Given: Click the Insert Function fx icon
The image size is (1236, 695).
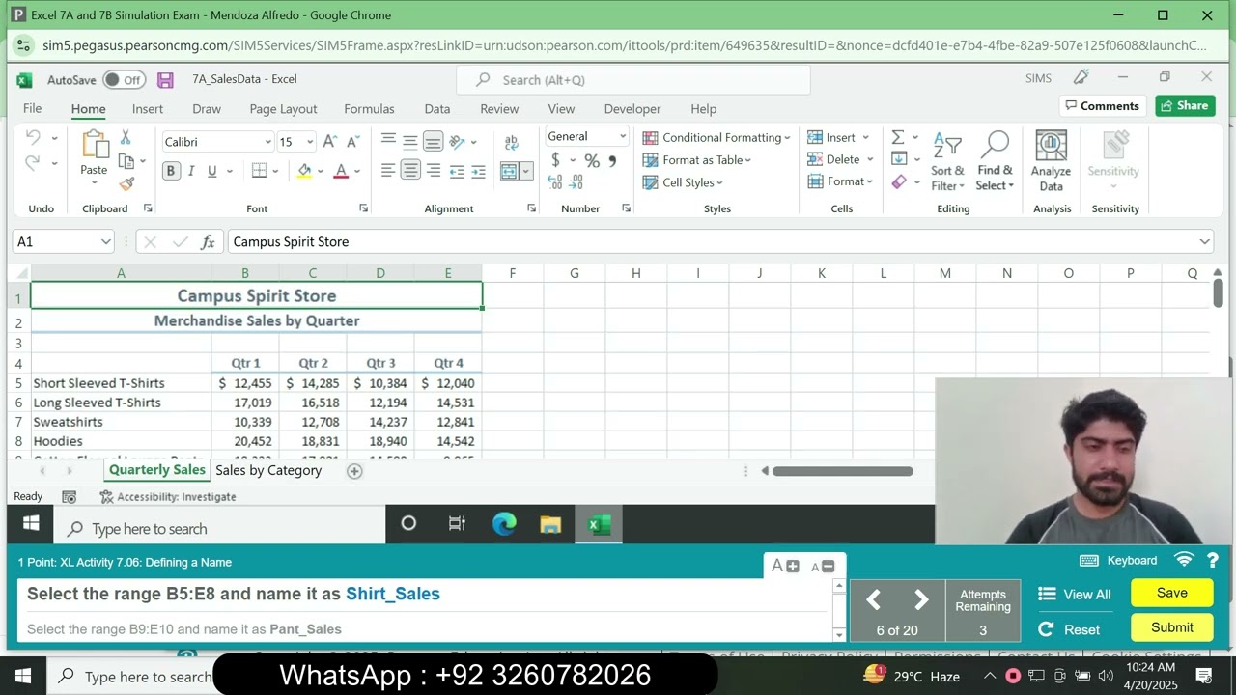Looking at the screenshot, I should [x=208, y=242].
